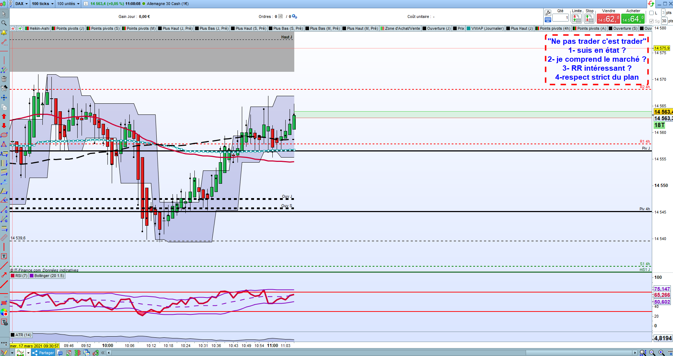Select the Points pivots (S) tab
The image size is (673, 356).
point(103,28)
